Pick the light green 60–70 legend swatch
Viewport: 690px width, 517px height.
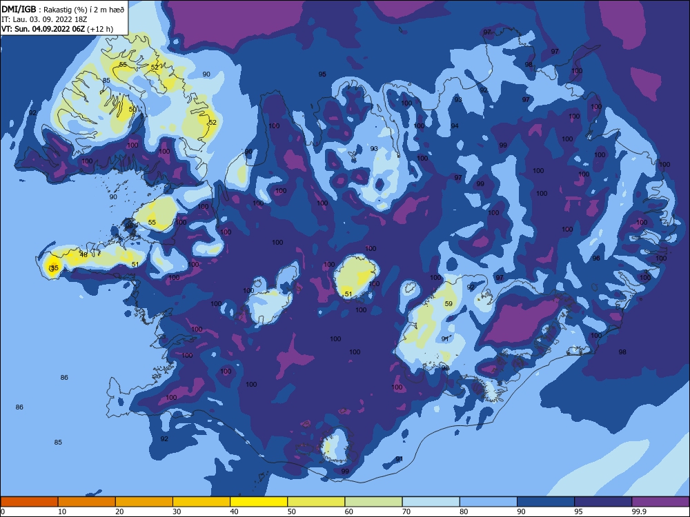[373, 502]
